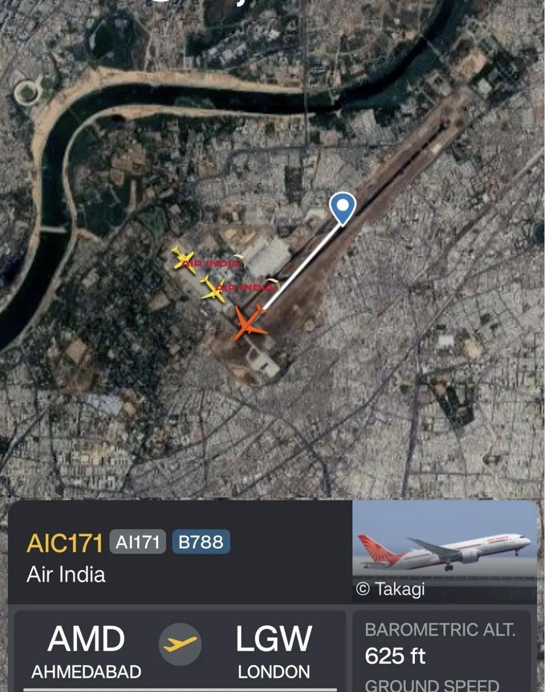Tap the yellow route airplane icon
Screen dimensions: 545x692
(180, 644)
